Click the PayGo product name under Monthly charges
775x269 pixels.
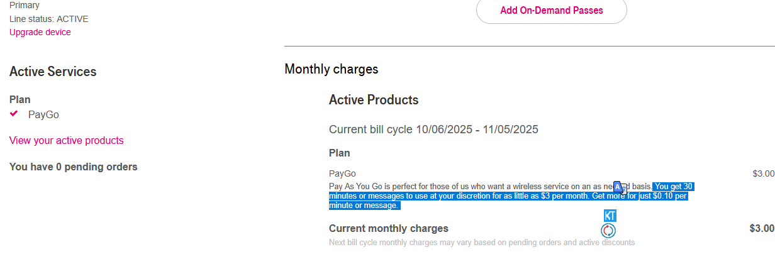point(342,173)
